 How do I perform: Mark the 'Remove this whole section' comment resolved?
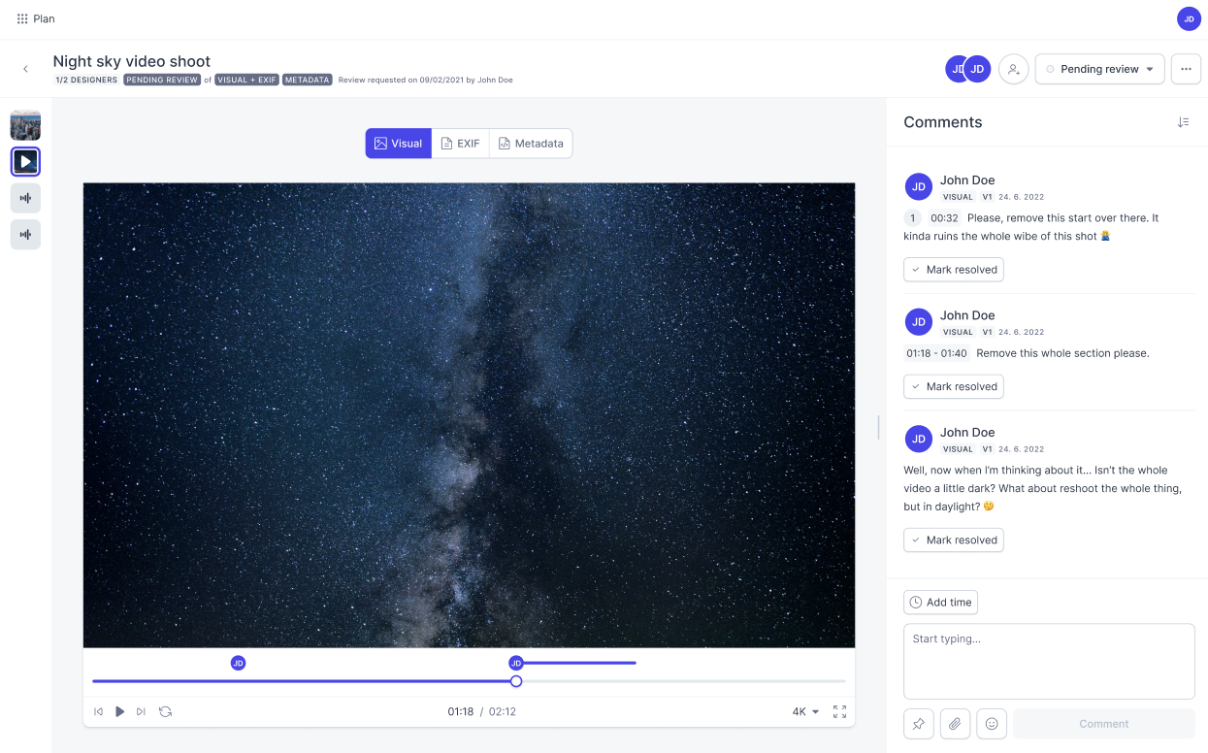(953, 386)
